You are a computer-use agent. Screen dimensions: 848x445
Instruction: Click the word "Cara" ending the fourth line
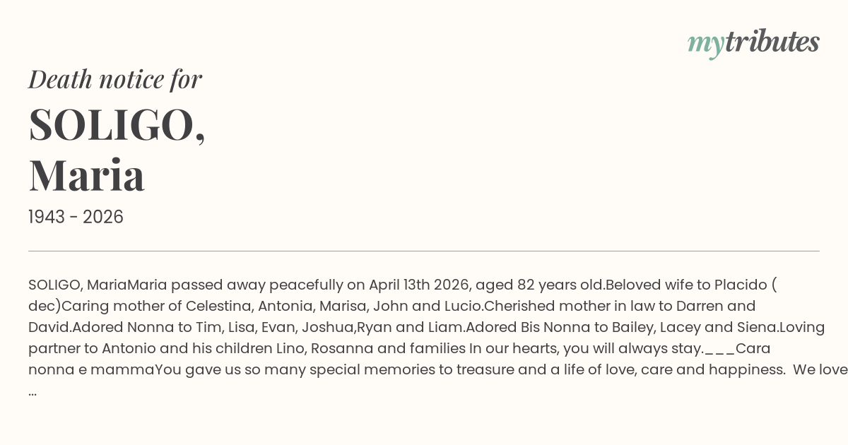click(x=753, y=349)
